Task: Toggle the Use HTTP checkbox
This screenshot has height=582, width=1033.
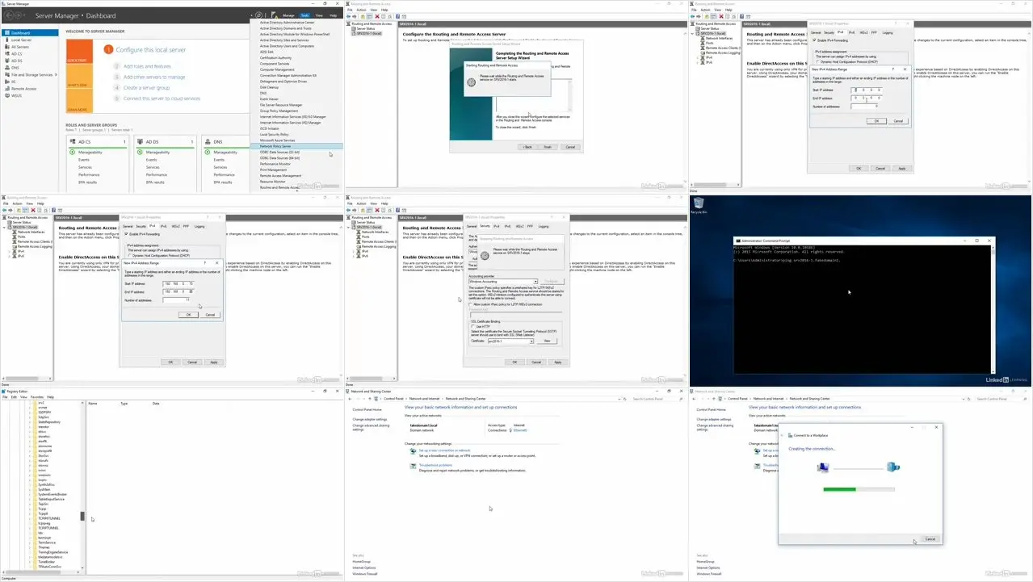Action: [x=473, y=326]
